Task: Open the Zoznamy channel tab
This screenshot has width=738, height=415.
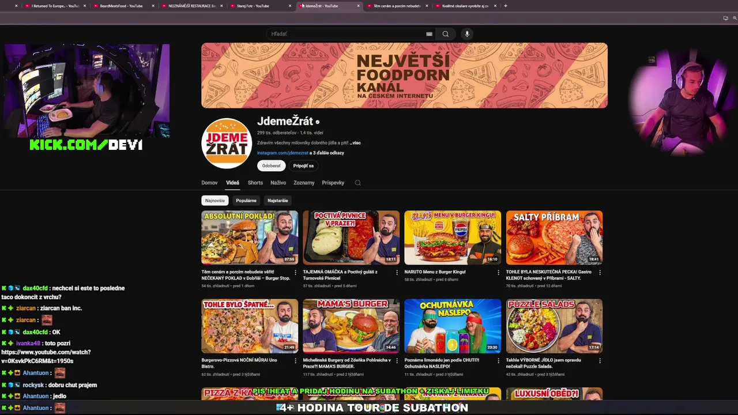Action: click(304, 183)
